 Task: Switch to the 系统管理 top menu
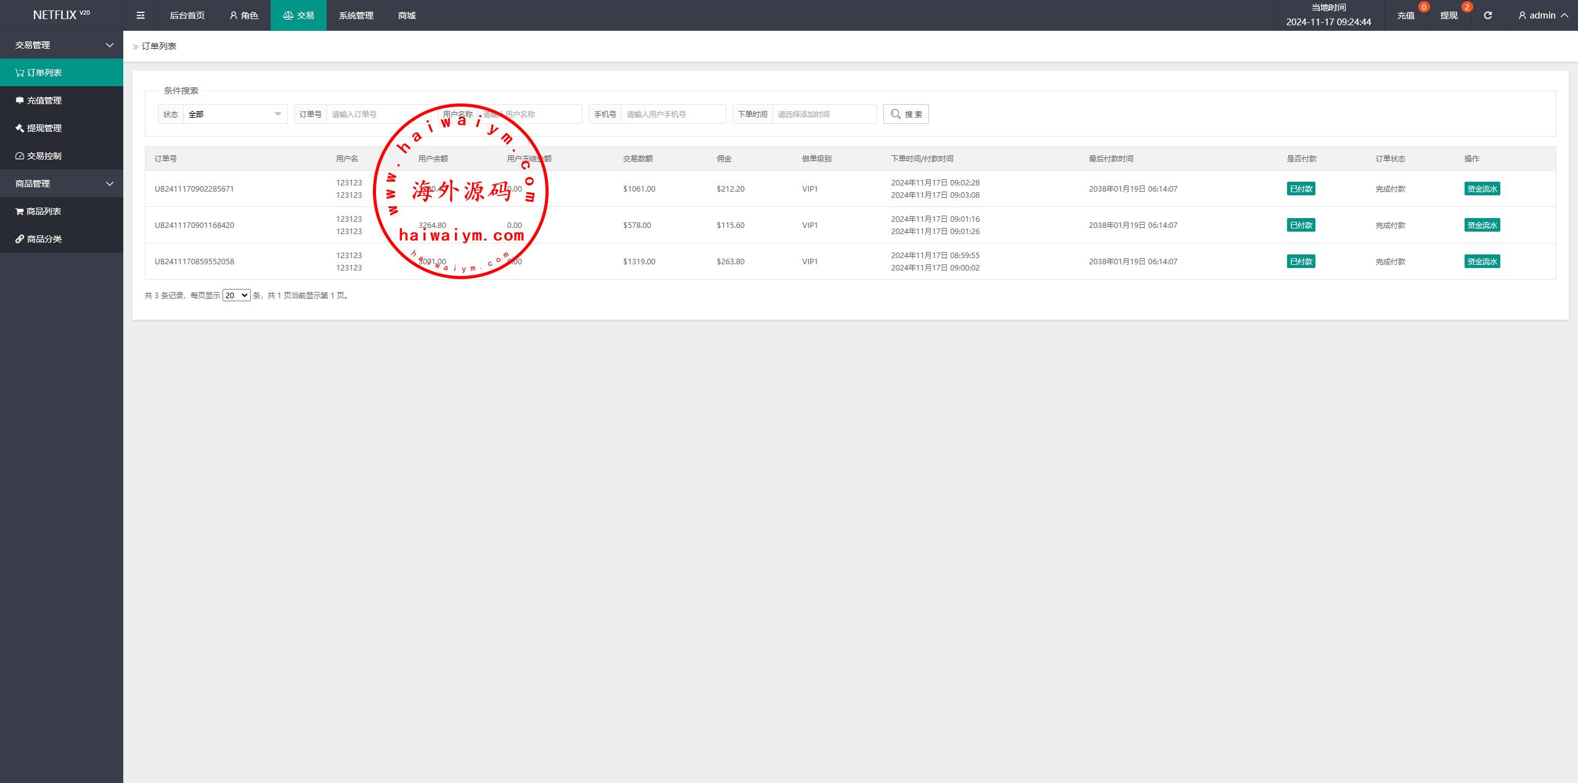click(x=356, y=15)
